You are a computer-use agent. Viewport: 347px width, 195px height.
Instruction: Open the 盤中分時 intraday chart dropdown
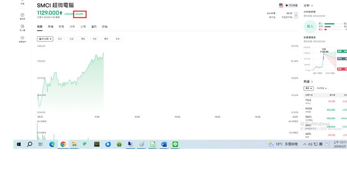coord(45,39)
